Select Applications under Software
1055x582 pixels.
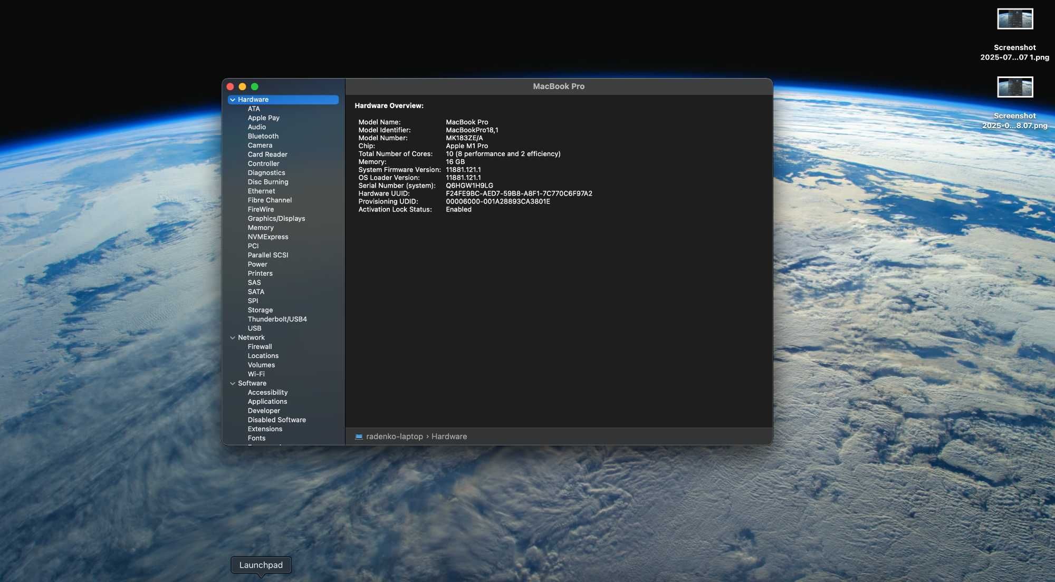coord(267,402)
